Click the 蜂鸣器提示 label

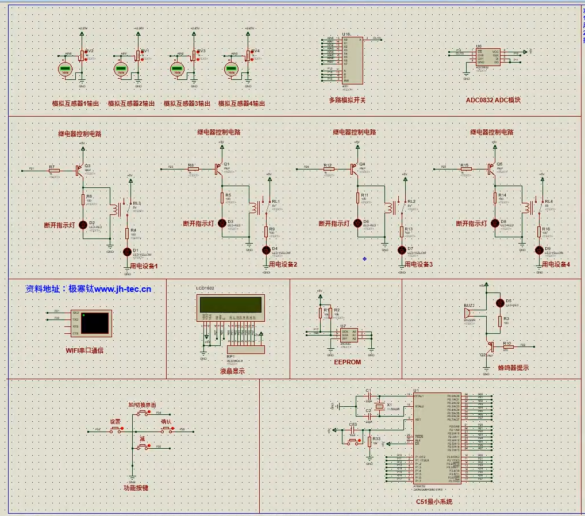click(513, 368)
